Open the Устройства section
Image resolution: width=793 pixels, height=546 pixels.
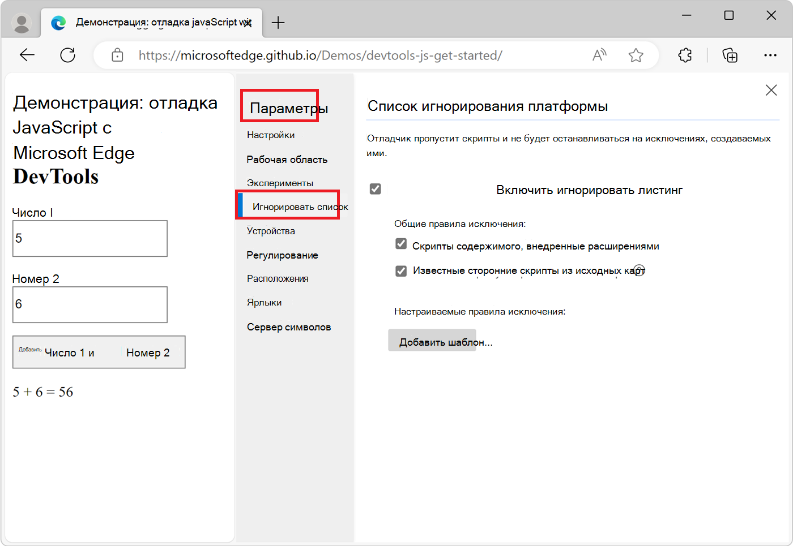[x=271, y=231]
